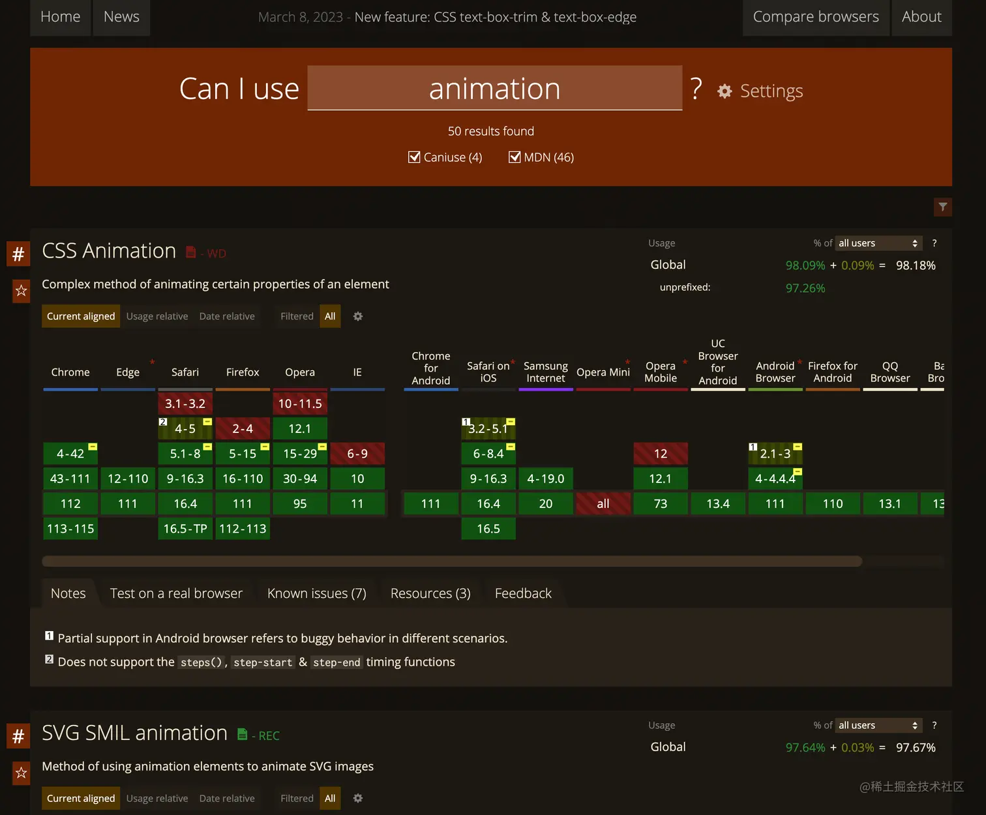Click the horizontal scrollbar under the browser table
Viewport: 986px width, 815px height.
[x=452, y=561]
